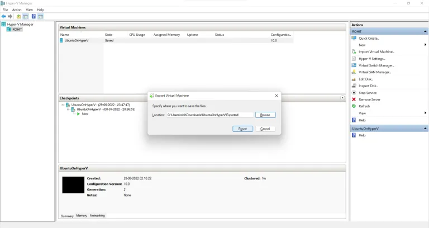Click Import Virtual Machine action
Image resolution: width=429 pixels, height=228 pixels.
click(376, 52)
